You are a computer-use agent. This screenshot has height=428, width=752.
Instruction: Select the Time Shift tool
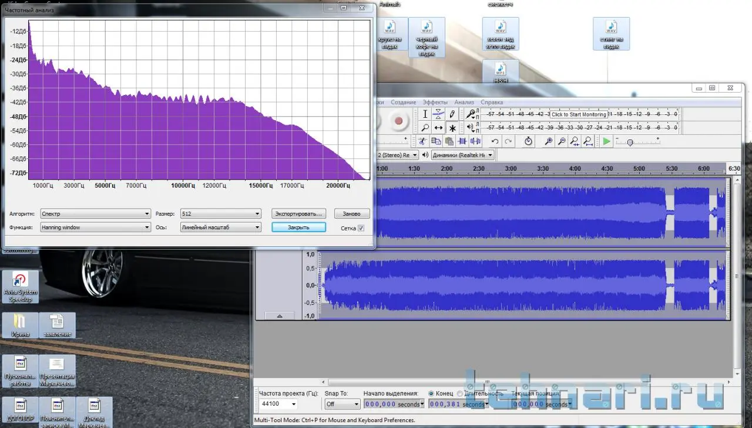[x=438, y=128]
